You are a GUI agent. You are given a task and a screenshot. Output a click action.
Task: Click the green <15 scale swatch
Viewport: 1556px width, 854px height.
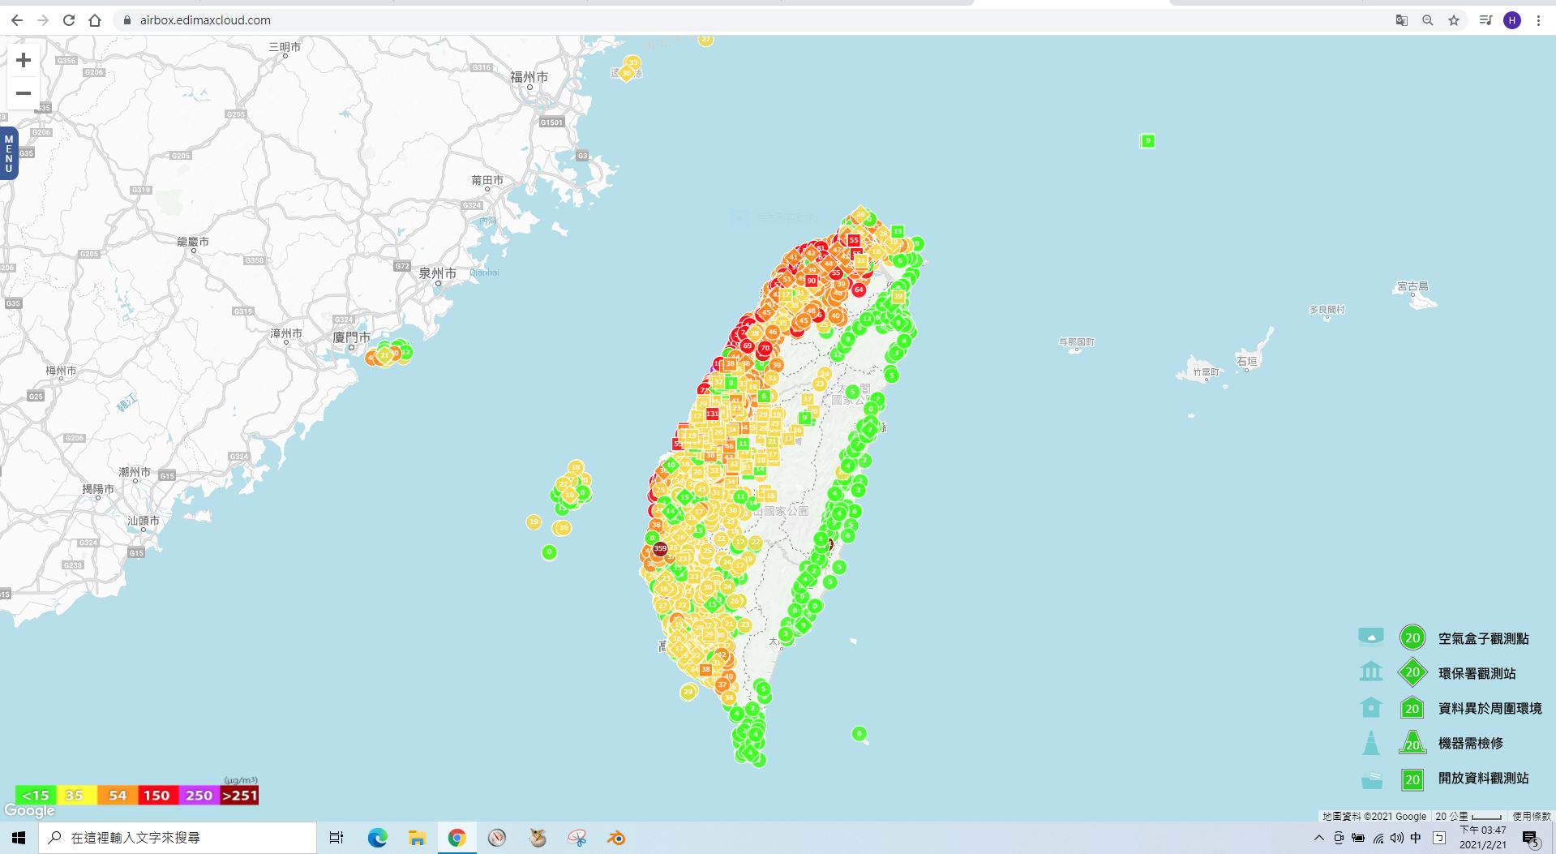click(36, 796)
